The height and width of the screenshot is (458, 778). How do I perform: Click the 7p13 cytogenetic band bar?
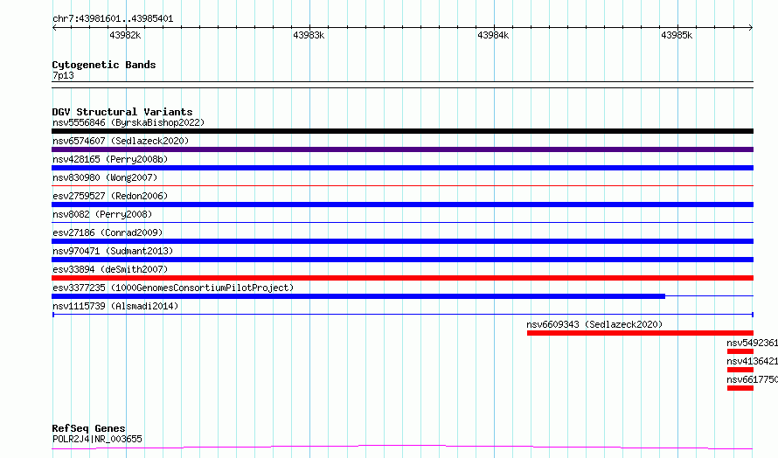(402, 85)
